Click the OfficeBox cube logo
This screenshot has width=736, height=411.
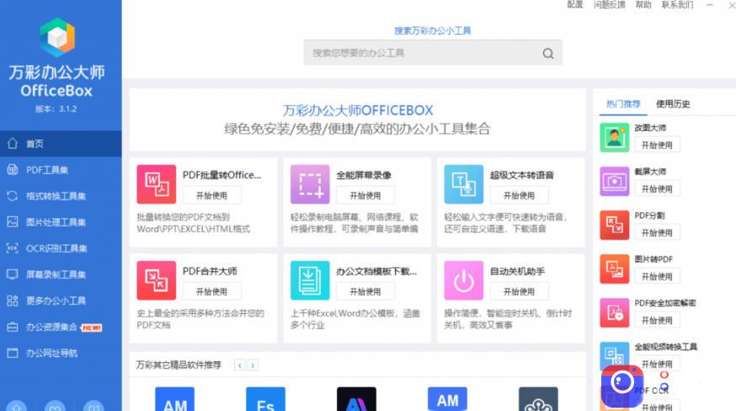coord(56,38)
